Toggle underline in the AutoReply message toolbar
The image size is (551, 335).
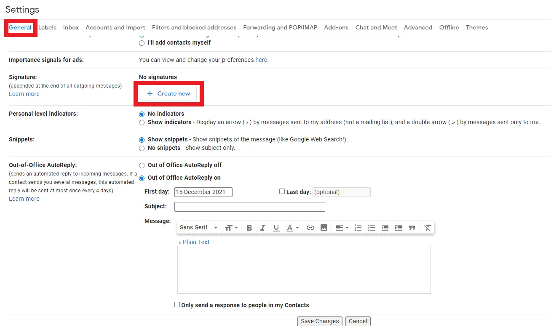276,228
